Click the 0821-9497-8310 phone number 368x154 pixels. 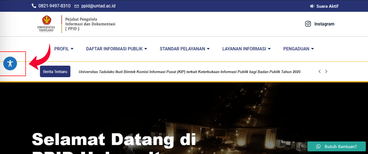(x=54, y=6)
